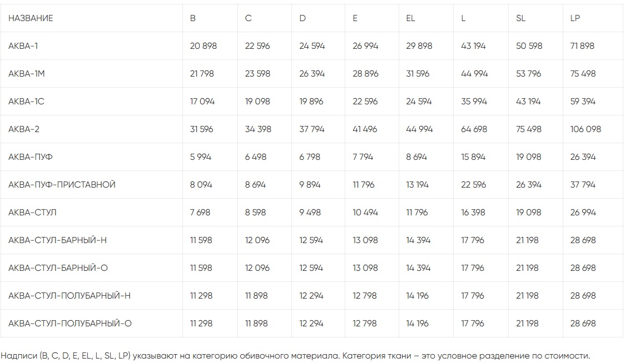
Task: Click the SL column header
Action: coord(520,18)
